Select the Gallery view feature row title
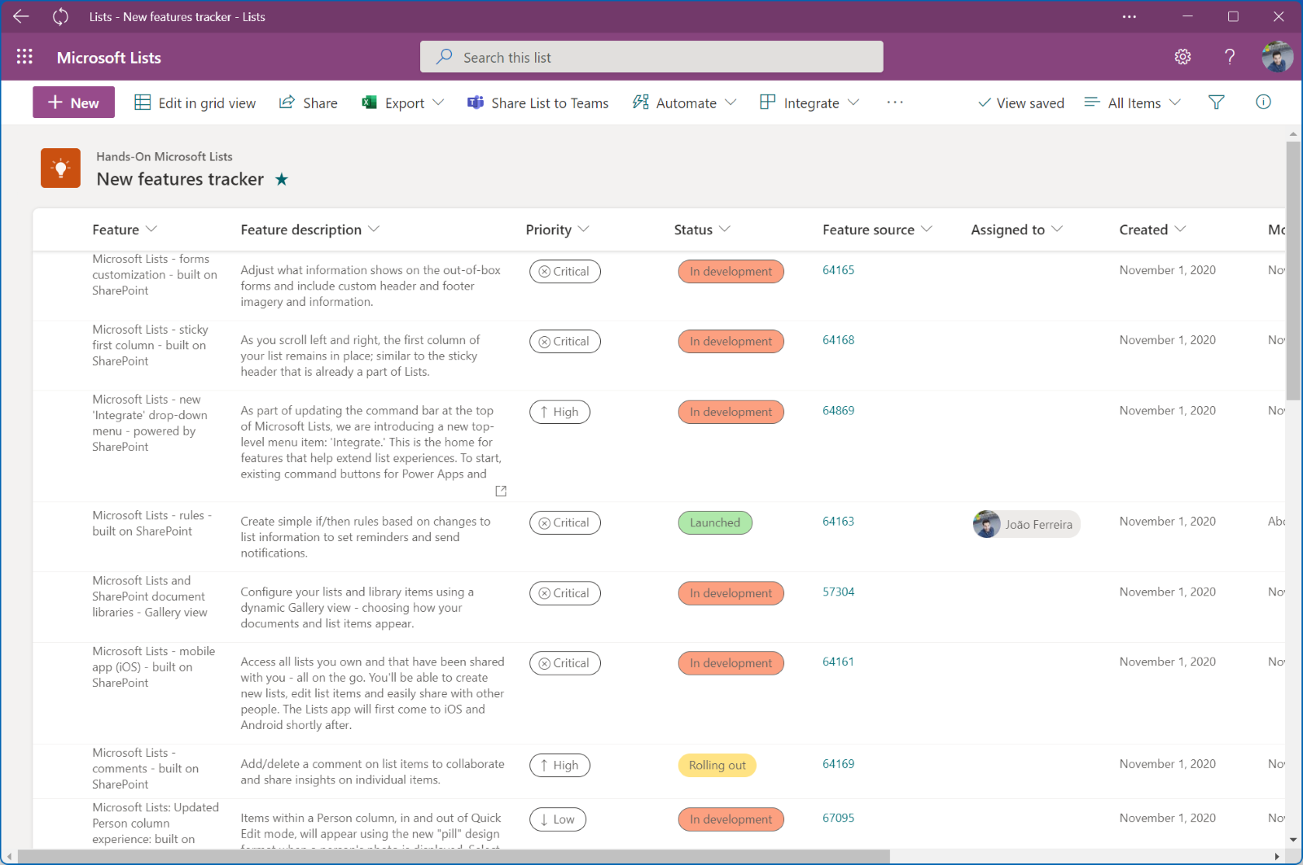The image size is (1303, 865). tap(150, 596)
